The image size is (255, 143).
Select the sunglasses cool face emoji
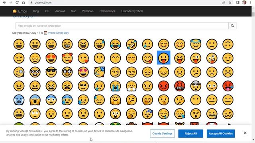pos(51,72)
